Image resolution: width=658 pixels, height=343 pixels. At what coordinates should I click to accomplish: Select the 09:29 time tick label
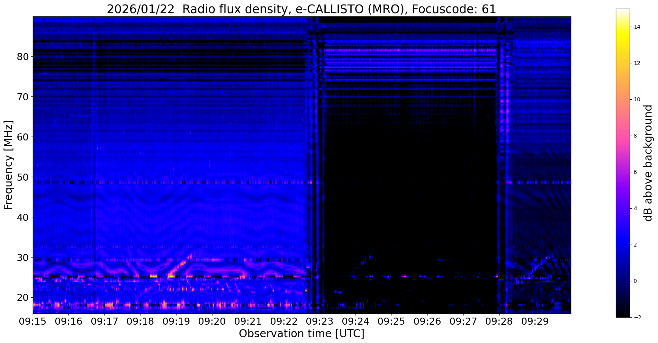pos(535,321)
